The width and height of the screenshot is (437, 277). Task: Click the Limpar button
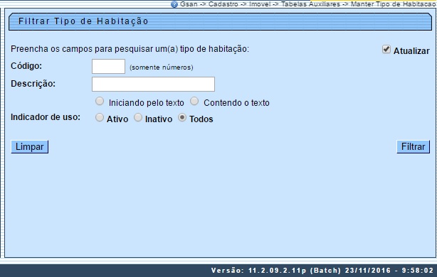coord(30,146)
